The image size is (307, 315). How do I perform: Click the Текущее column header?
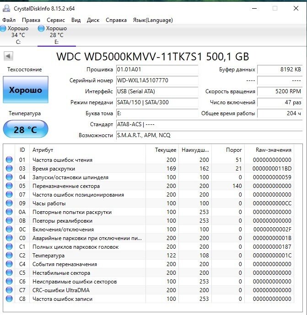pyautogui.click(x=162, y=150)
